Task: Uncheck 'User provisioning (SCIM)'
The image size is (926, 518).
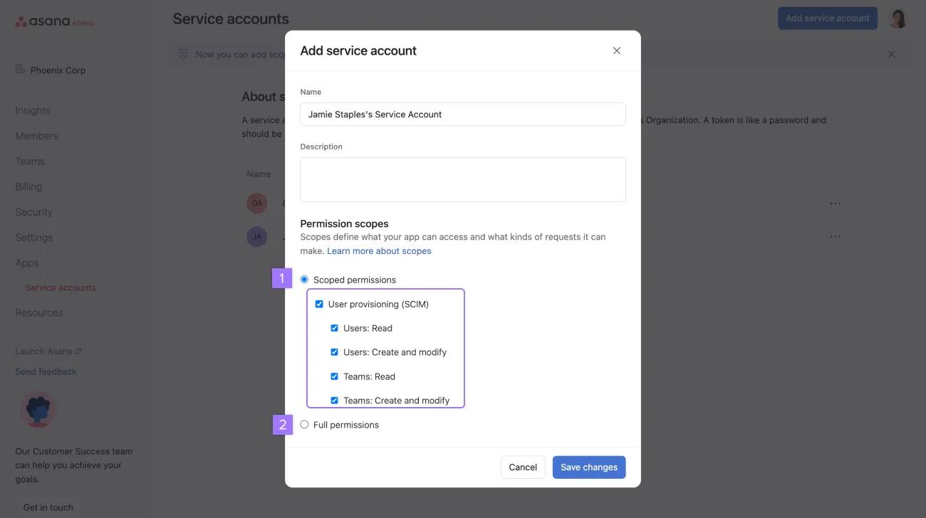Action: [318, 302]
